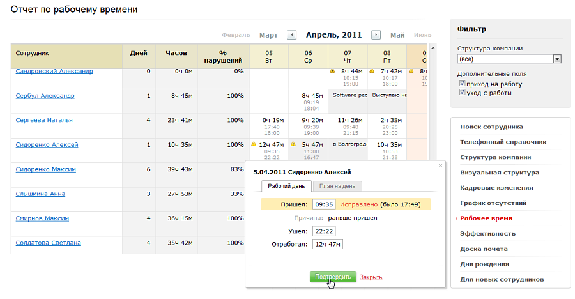Viewport: 575px width, 299px height.
Task: Click 'Часов' column header
Action: (x=176, y=56)
